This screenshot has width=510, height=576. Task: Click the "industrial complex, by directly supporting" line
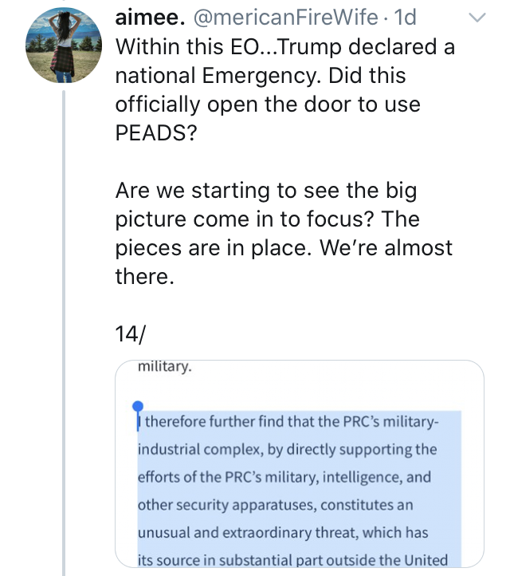pyautogui.click(x=287, y=449)
